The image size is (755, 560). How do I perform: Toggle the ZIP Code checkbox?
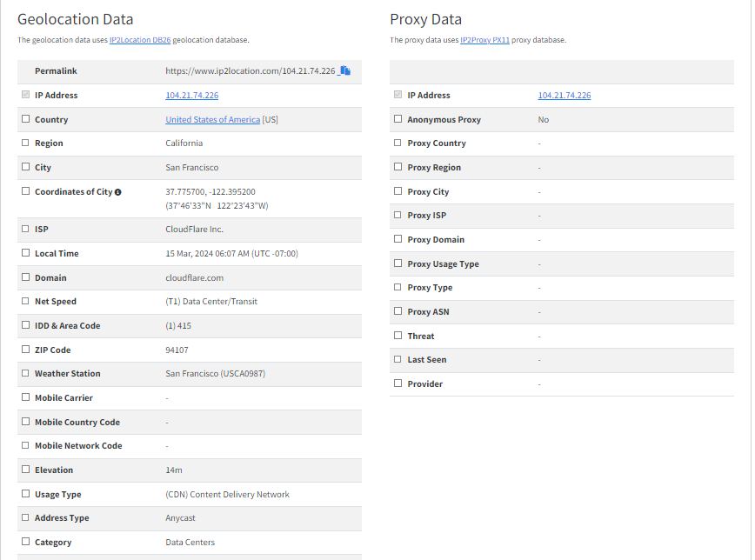pyautogui.click(x=25, y=350)
